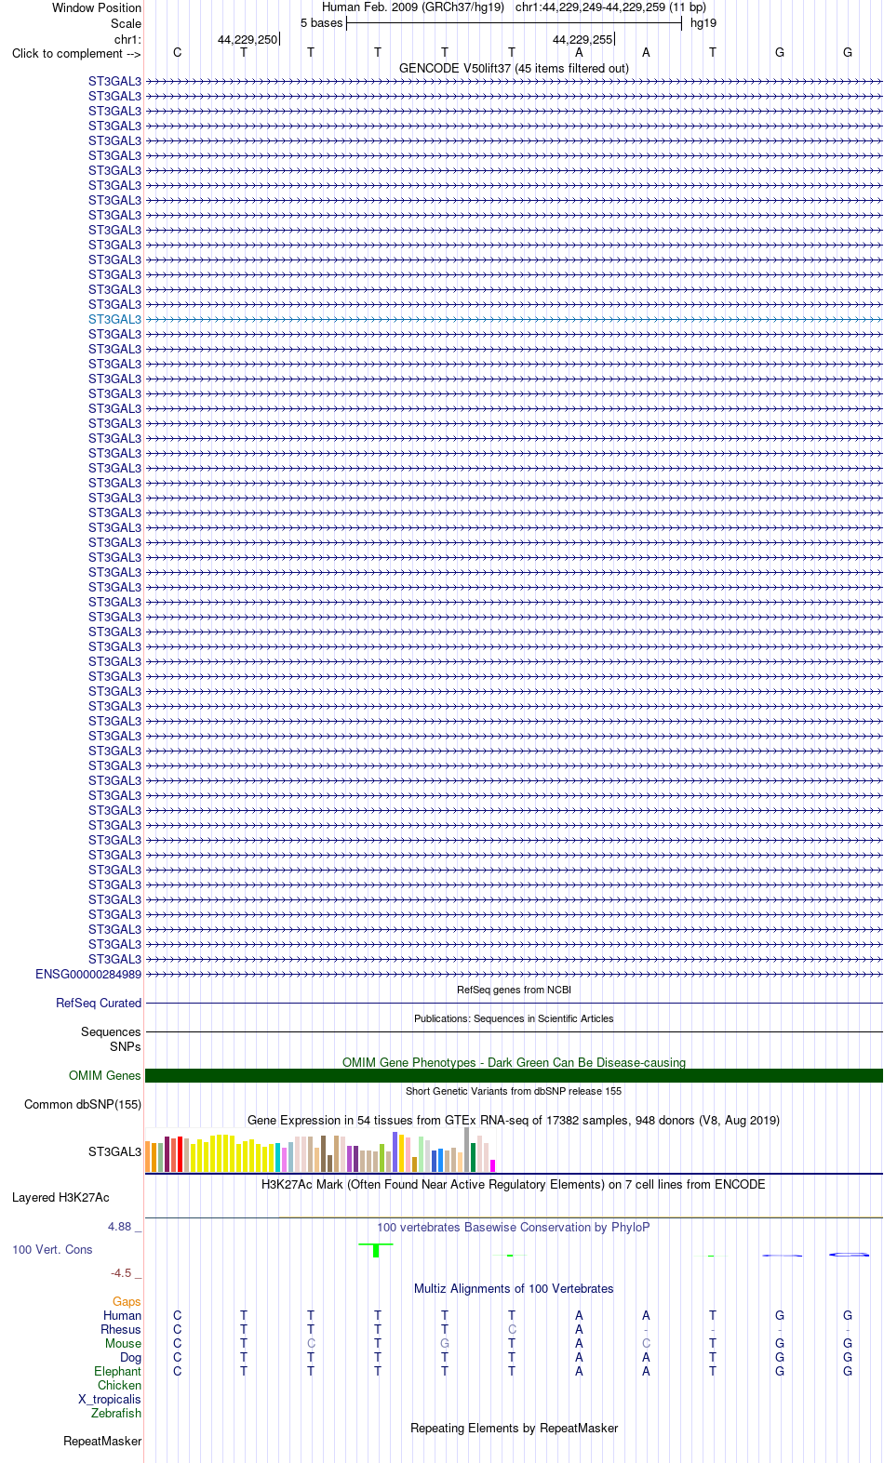Click the 4.88 PhyloP upper scale value
This screenshot has height=1463, width=884.
pos(119,1226)
